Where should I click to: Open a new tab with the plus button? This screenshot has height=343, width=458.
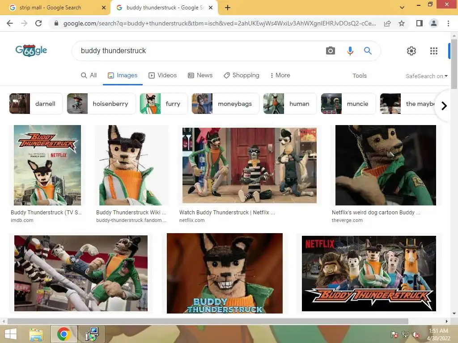[228, 8]
